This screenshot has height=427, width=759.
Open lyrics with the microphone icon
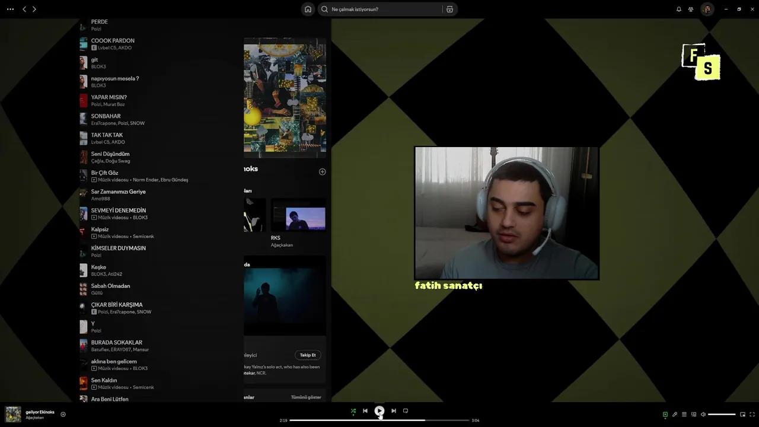point(675,415)
